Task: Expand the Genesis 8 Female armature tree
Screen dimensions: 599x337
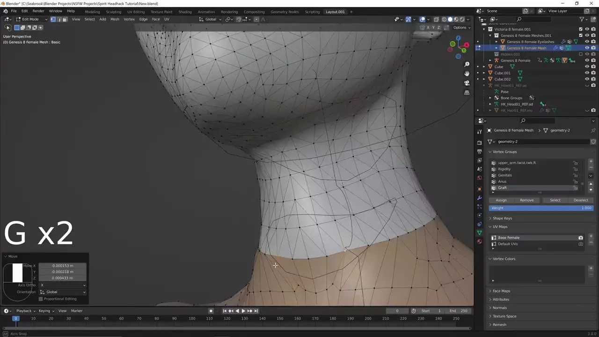Action: 490,60
